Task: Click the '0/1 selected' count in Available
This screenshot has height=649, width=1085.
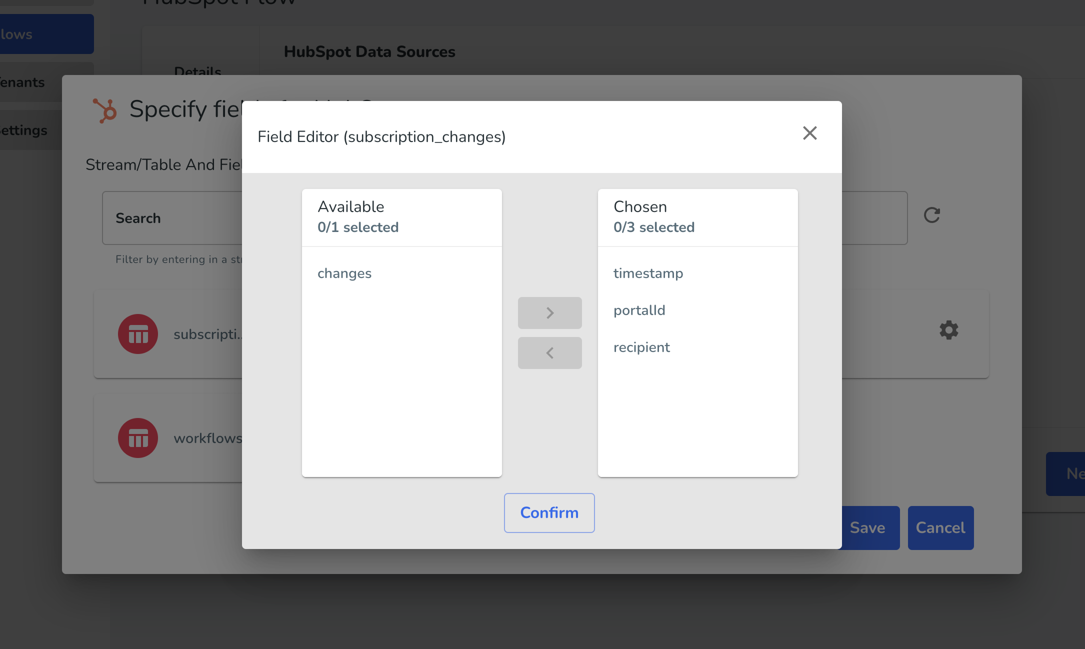Action: click(358, 227)
